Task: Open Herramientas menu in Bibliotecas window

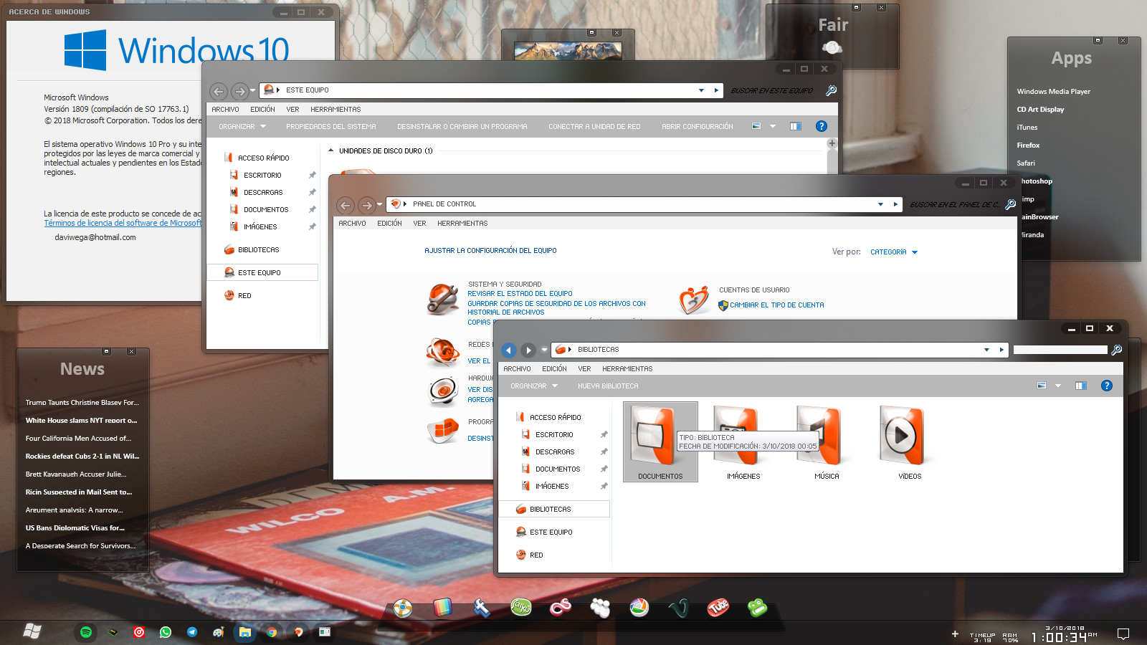Action: tap(627, 368)
